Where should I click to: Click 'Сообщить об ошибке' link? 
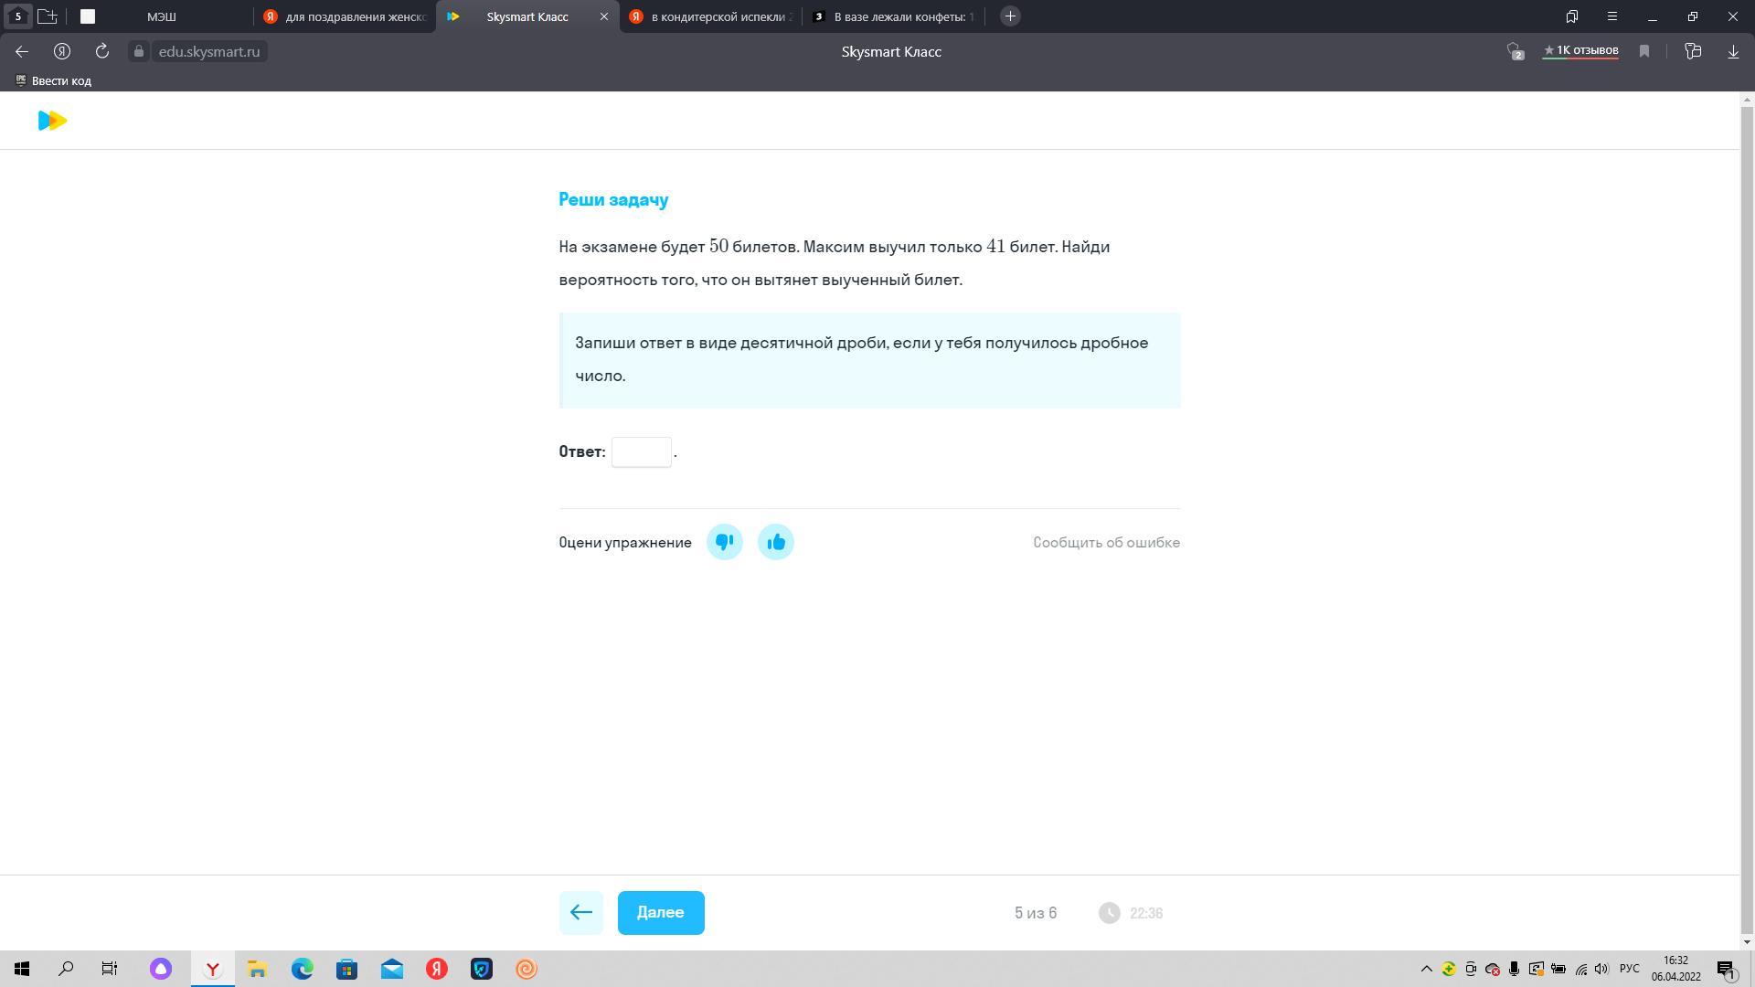(x=1106, y=542)
